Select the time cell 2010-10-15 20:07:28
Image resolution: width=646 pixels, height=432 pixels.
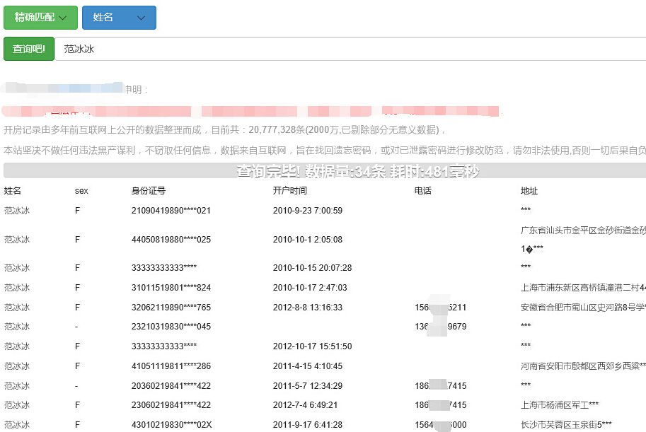tap(312, 268)
